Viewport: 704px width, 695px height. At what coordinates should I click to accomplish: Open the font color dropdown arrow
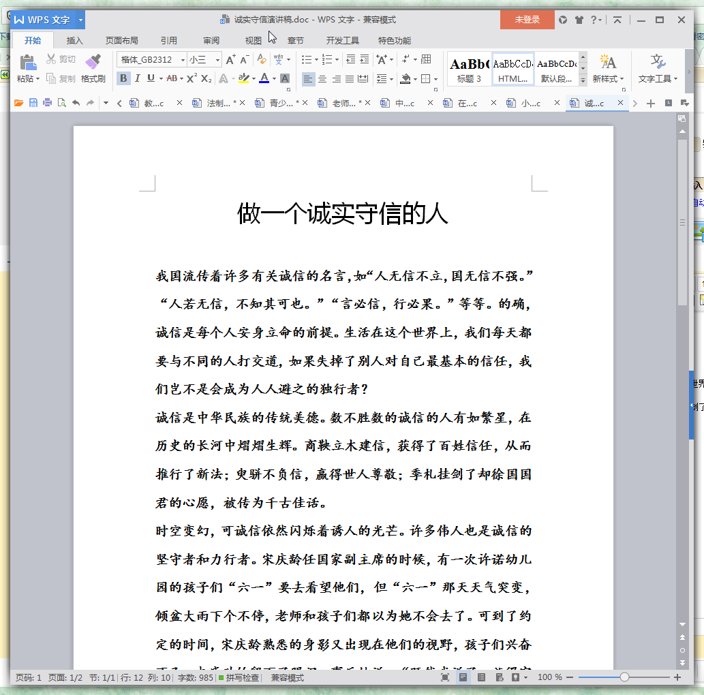275,79
